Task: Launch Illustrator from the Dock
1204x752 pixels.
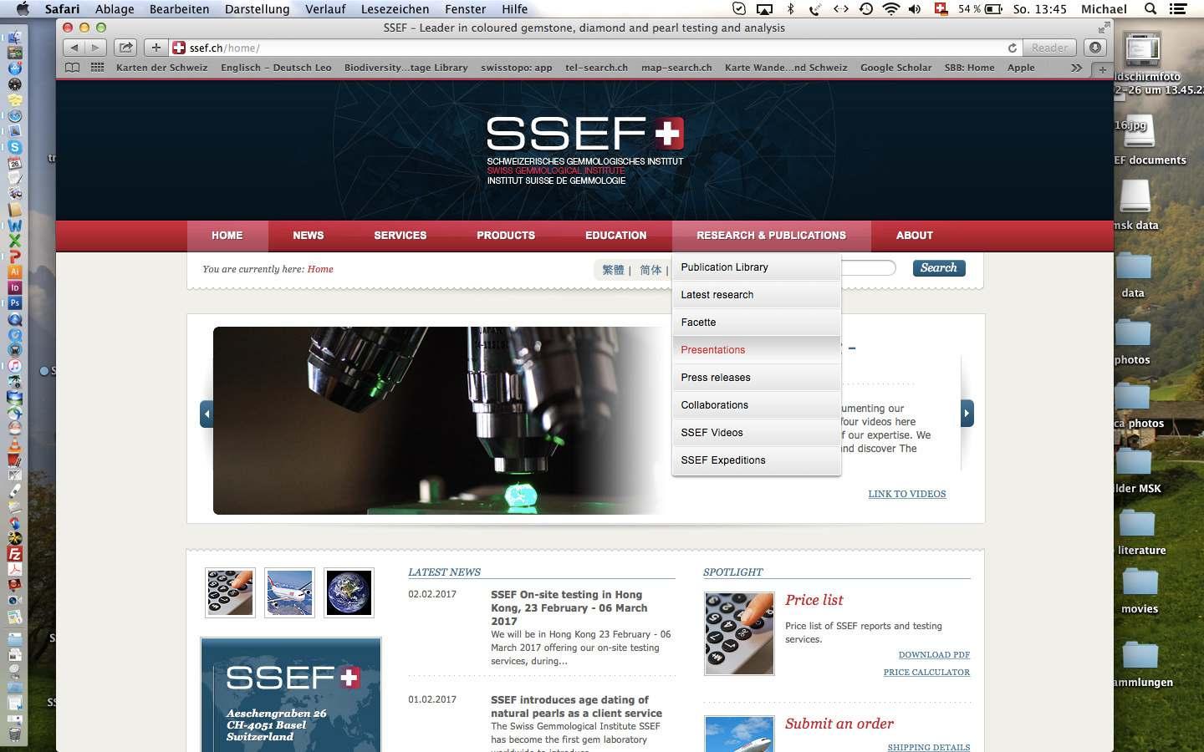Action: point(14,272)
